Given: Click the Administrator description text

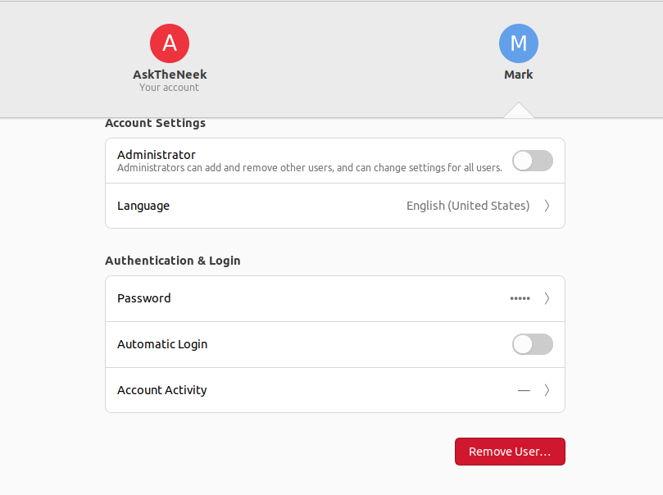Looking at the screenshot, I should 309,168.
